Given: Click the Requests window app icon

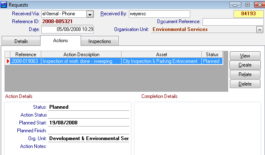Looking at the screenshot, I should point(4,5).
